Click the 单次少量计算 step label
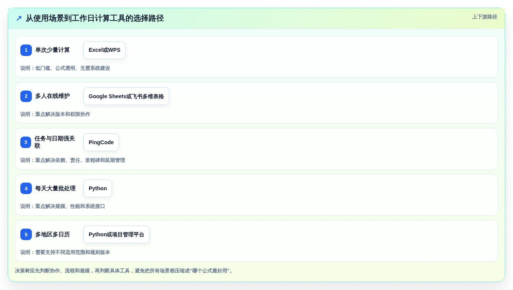513x290 pixels. pyautogui.click(x=53, y=50)
